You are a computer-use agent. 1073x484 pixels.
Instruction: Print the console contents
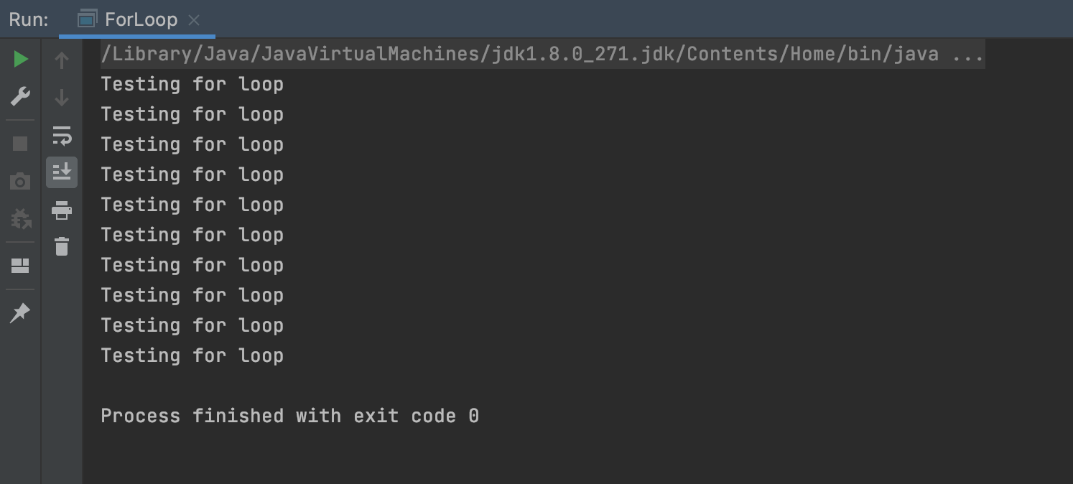[x=62, y=210]
